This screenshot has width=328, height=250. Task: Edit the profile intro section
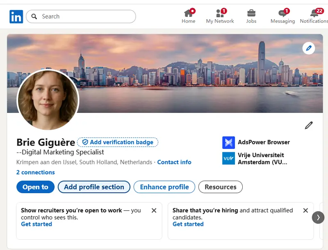coord(309,125)
